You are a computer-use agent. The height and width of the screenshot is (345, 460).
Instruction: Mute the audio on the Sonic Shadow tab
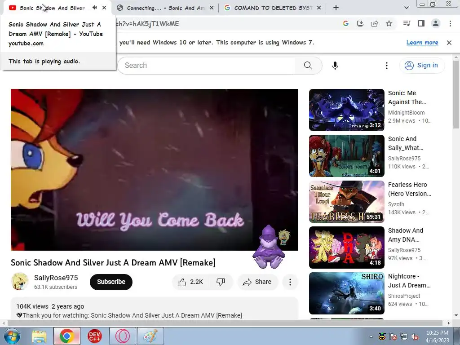(x=94, y=8)
